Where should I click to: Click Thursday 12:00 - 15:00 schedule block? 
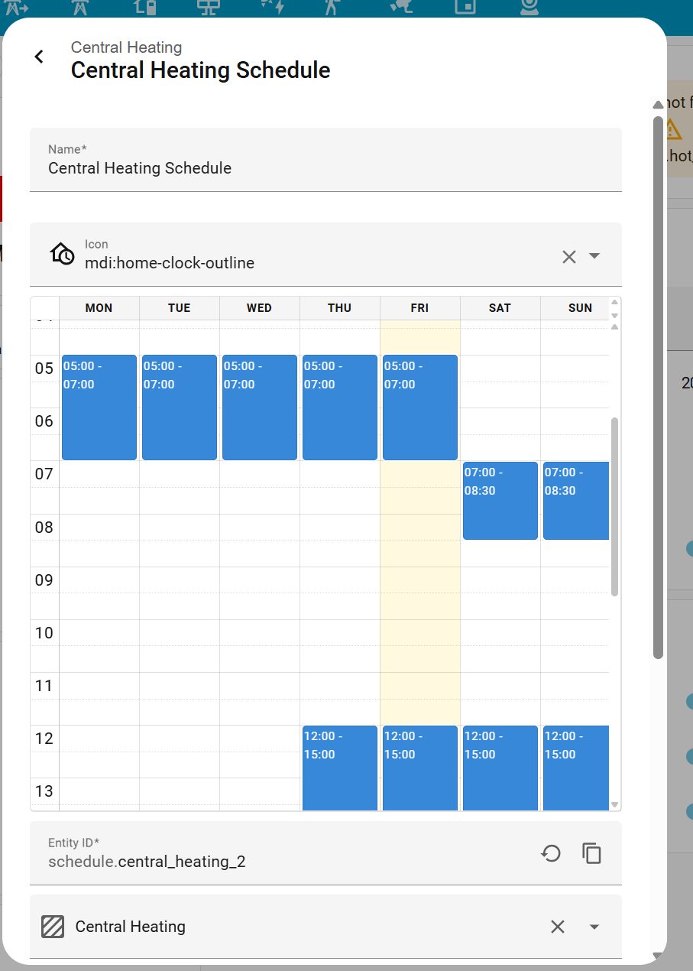(x=340, y=768)
